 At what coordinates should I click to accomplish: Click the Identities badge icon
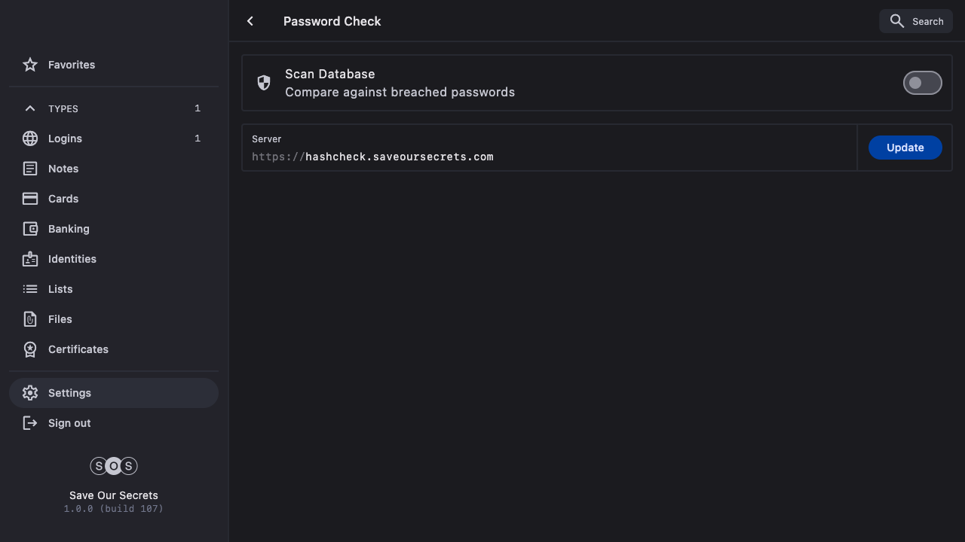point(30,259)
